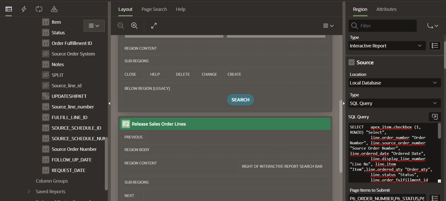Open the Rendering tree tab icon

coord(9,9)
